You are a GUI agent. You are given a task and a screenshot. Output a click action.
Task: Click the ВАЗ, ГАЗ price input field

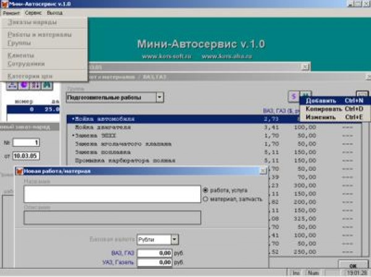[x=154, y=252]
